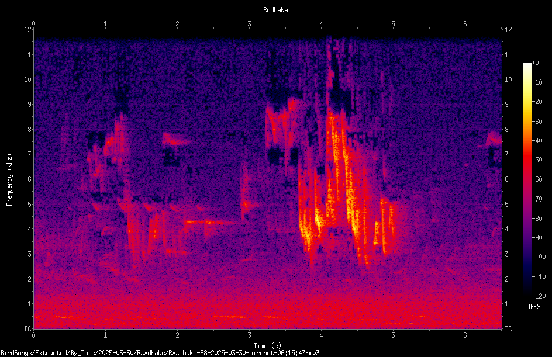Image resolution: width=552 pixels, height=357 pixels.
Task: Click the -50 colorbar value
Action: [537, 160]
